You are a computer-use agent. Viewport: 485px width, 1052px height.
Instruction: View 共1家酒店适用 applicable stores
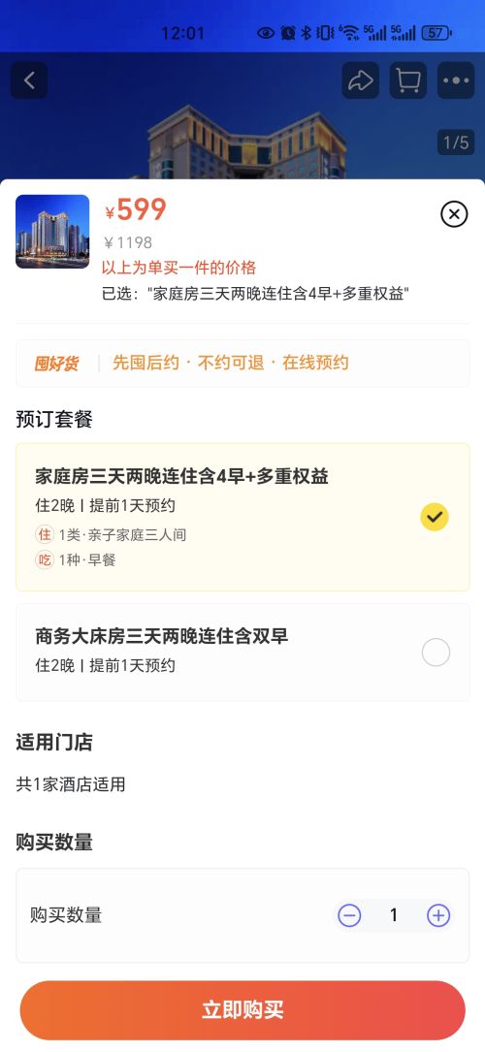pyautogui.click(x=71, y=784)
